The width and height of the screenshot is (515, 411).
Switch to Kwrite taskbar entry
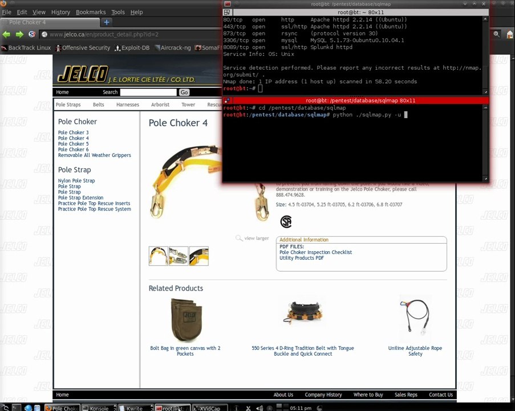coord(135,408)
